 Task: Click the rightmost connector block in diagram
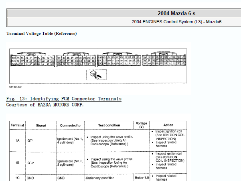click(x=164, y=59)
